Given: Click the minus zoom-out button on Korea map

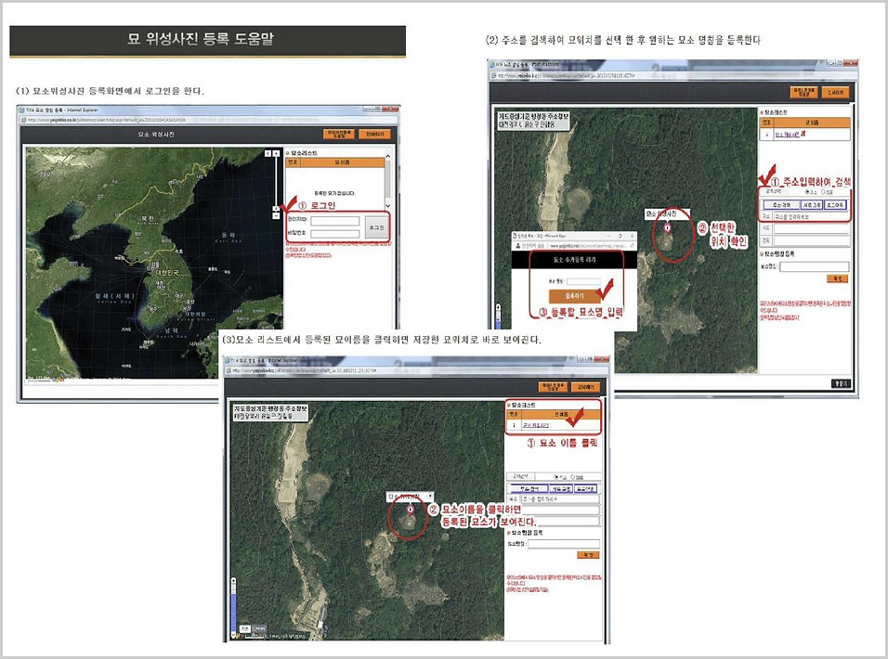Looking at the screenshot, I should click(x=276, y=216).
